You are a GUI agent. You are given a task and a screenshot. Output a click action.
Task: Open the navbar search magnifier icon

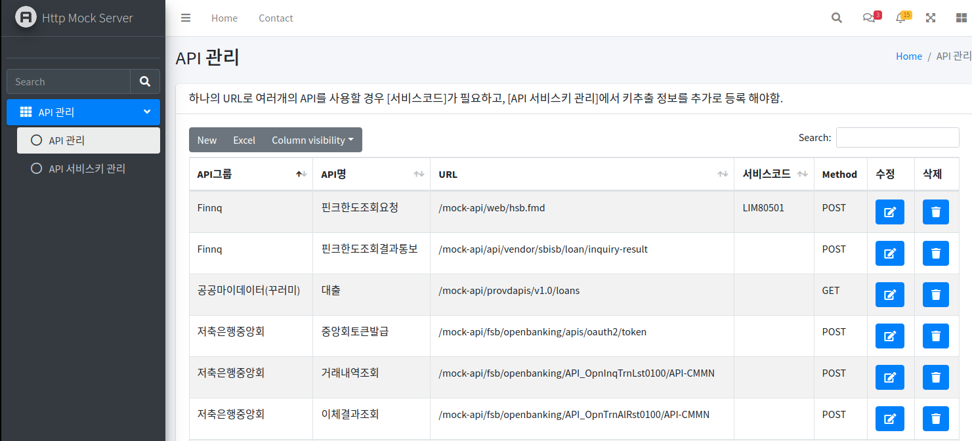[x=837, y=18]
